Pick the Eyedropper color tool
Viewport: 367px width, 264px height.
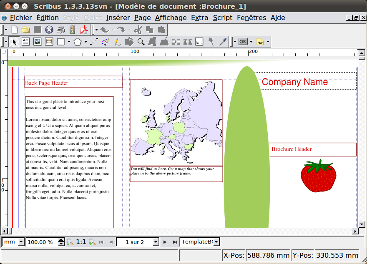(x=223, y=42)
